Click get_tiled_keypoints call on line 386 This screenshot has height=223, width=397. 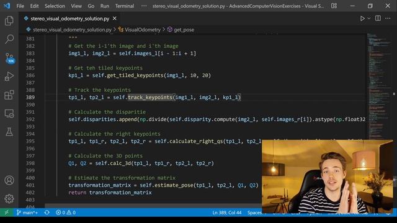[135, 76]
